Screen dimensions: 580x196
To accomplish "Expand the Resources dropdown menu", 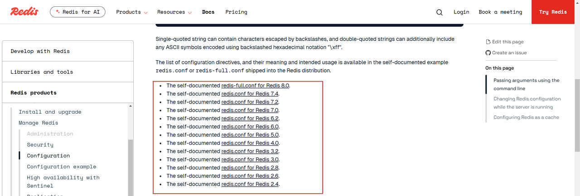I will click(x=174, y=12).
